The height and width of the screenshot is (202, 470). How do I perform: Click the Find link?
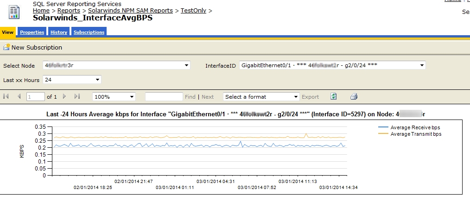pyautogui.click(x=190, y=97)
